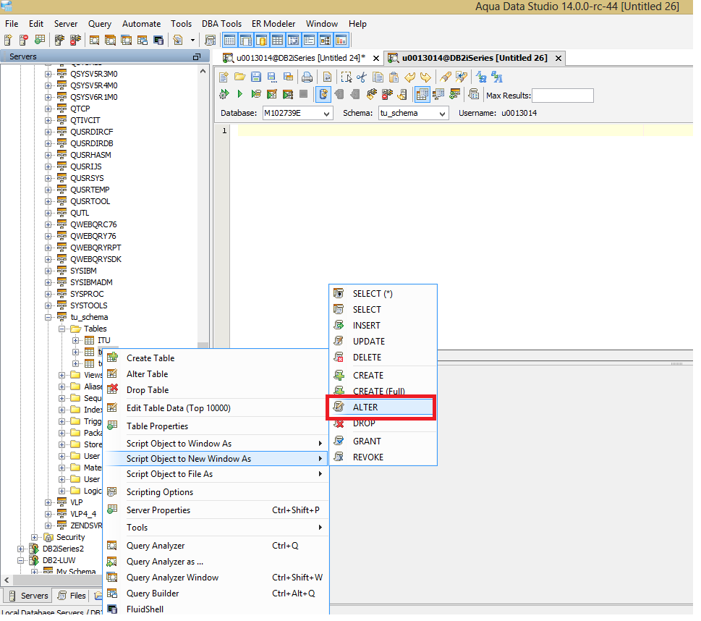Open the Query menu
The image size is (701, 621).
click(100, 24)
